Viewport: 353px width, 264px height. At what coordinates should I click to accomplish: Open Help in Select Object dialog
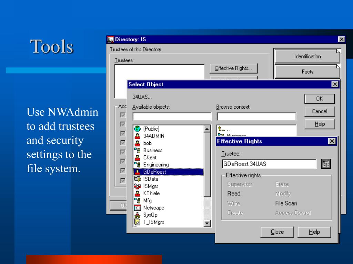(320, 124)
